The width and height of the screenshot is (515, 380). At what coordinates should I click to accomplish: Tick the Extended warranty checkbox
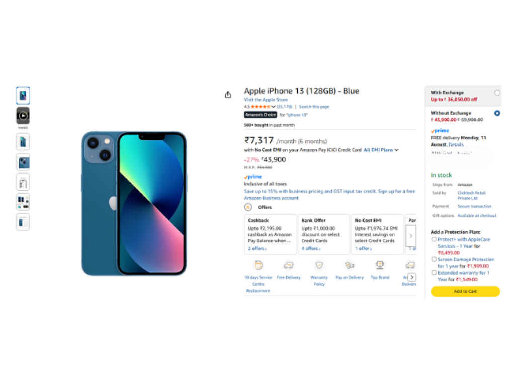point(434,272)
